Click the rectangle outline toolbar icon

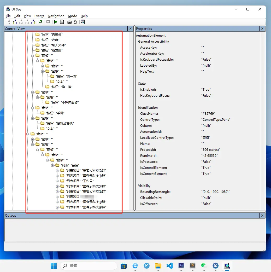(x=48, y=22)
